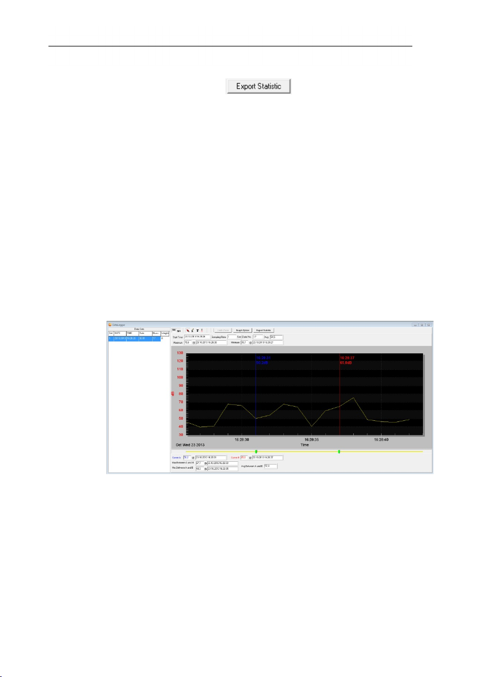Click the 16:28:40 time axis label
477x677 pixels.
coord(381,440)
